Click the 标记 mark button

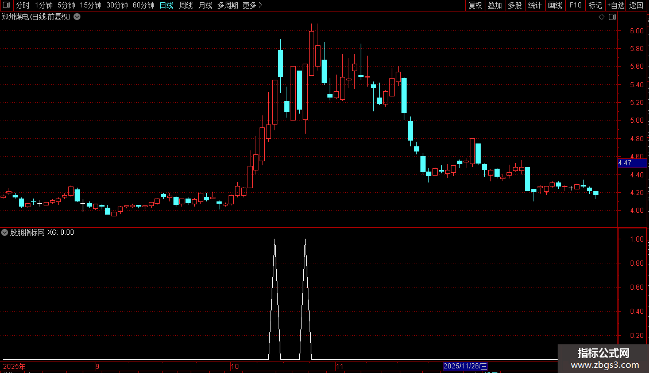(595, 5)
